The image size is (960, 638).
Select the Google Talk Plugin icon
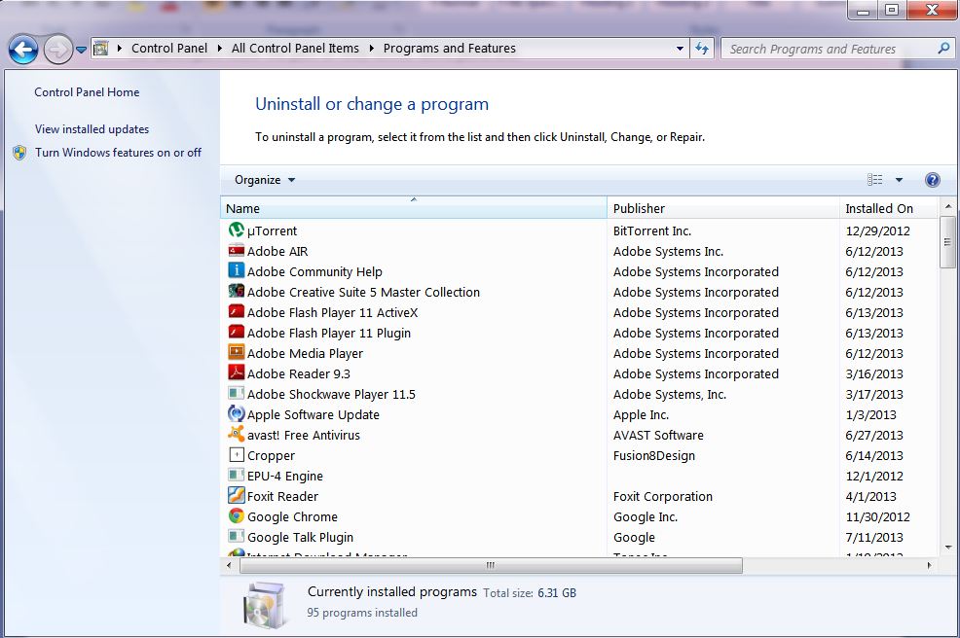237,537
